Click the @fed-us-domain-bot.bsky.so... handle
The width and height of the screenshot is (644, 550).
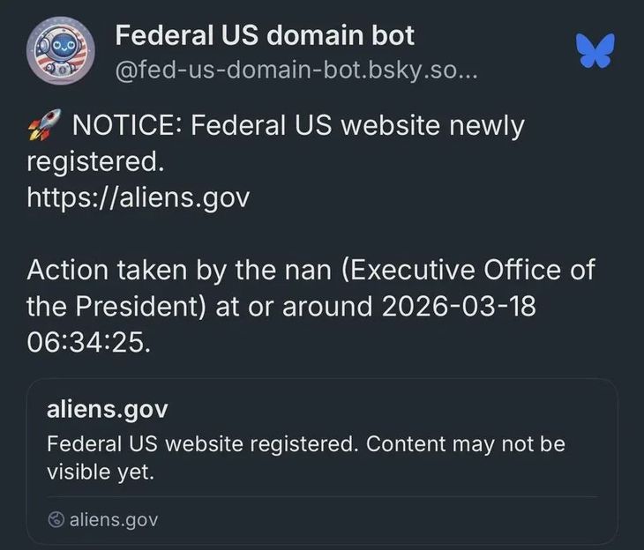coord(296,70)
